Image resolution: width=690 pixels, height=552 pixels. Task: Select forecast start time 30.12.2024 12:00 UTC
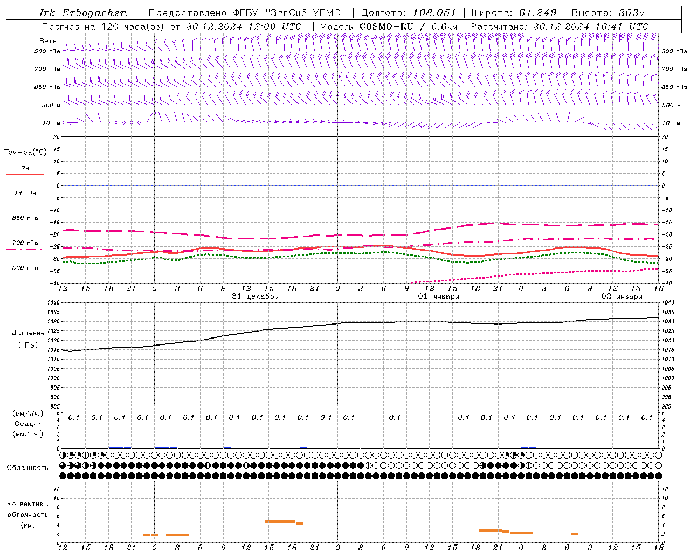(244, 26)
